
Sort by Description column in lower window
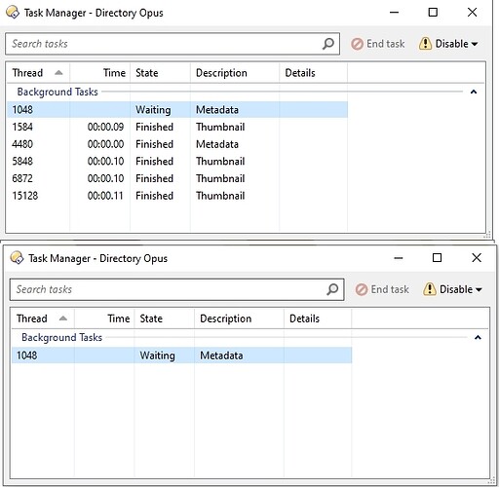coord(239,318)
